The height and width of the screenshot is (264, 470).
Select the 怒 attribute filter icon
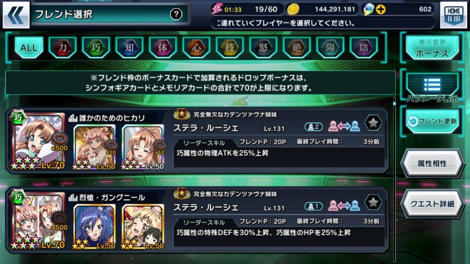pos(263,47)
